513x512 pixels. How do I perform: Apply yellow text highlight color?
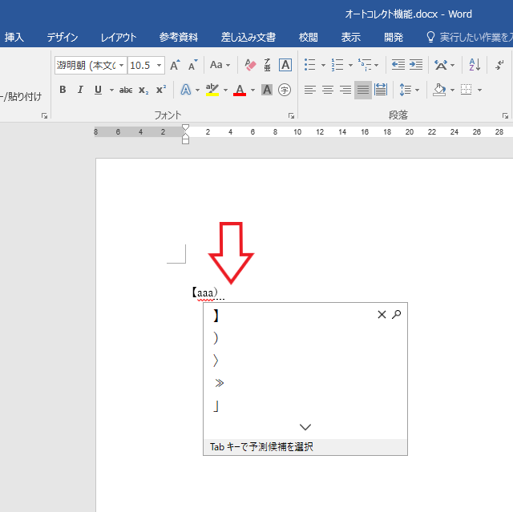coord(212,90)
